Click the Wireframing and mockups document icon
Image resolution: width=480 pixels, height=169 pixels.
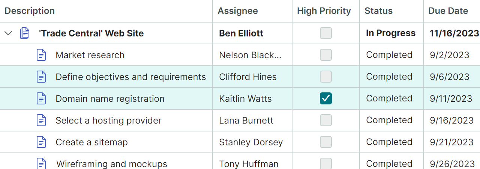pyautogui.click(x=41, y=164)
